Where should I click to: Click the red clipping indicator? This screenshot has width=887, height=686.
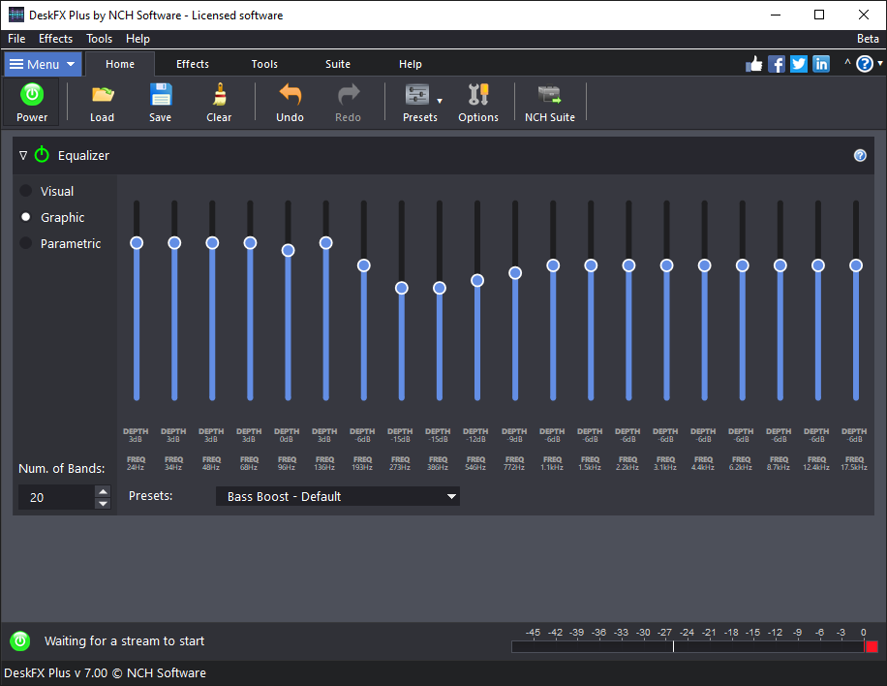coord(872,646)
